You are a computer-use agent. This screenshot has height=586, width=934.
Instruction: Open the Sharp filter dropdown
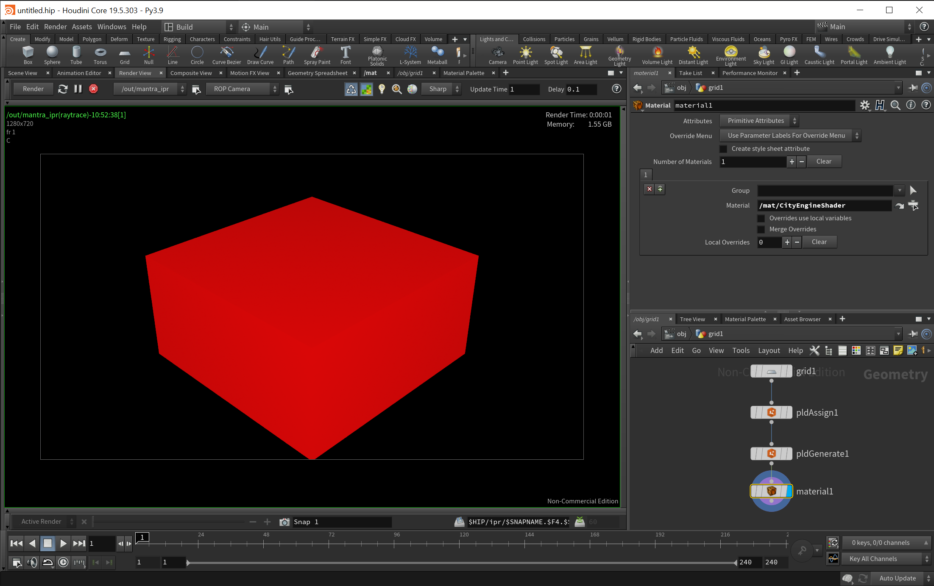click(441, 89)
